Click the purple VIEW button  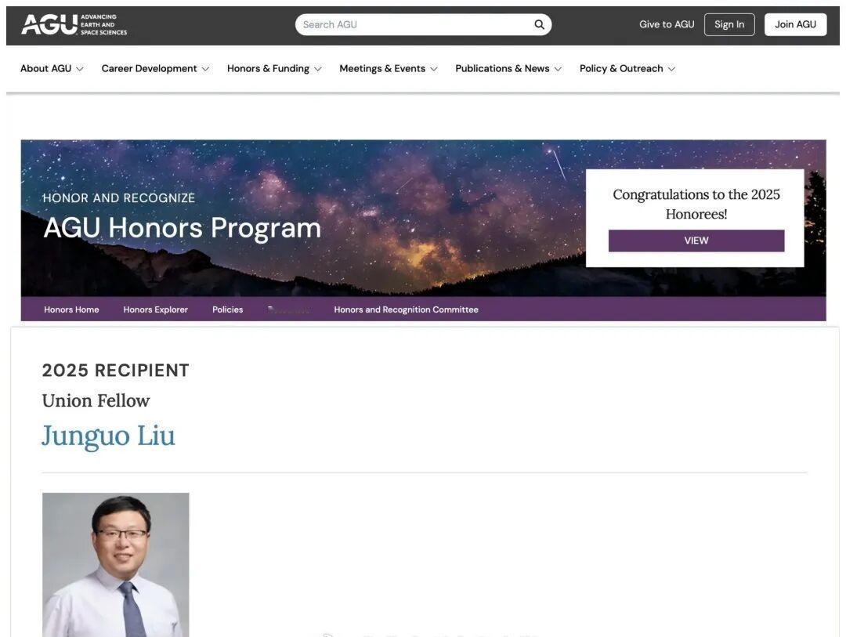[x=696, y=241]
